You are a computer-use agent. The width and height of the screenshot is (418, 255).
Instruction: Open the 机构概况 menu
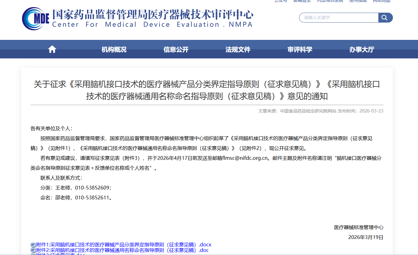point(114,49)
